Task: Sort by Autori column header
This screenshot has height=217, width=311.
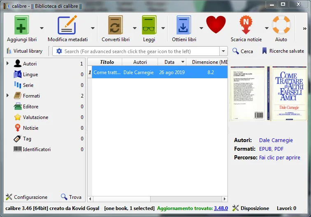Action: click(140, 62)
